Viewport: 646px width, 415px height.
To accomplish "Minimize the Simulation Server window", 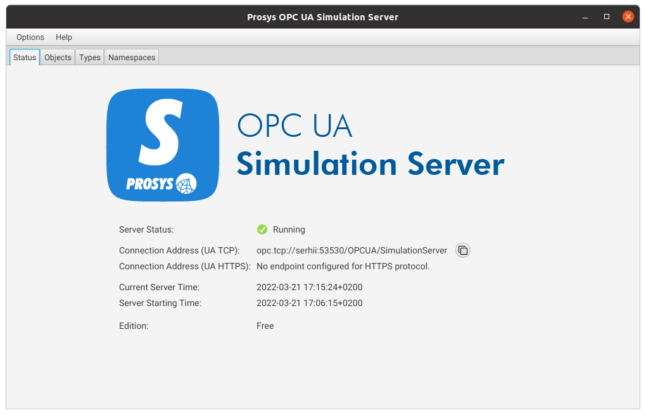I will [x=585, y=17].
